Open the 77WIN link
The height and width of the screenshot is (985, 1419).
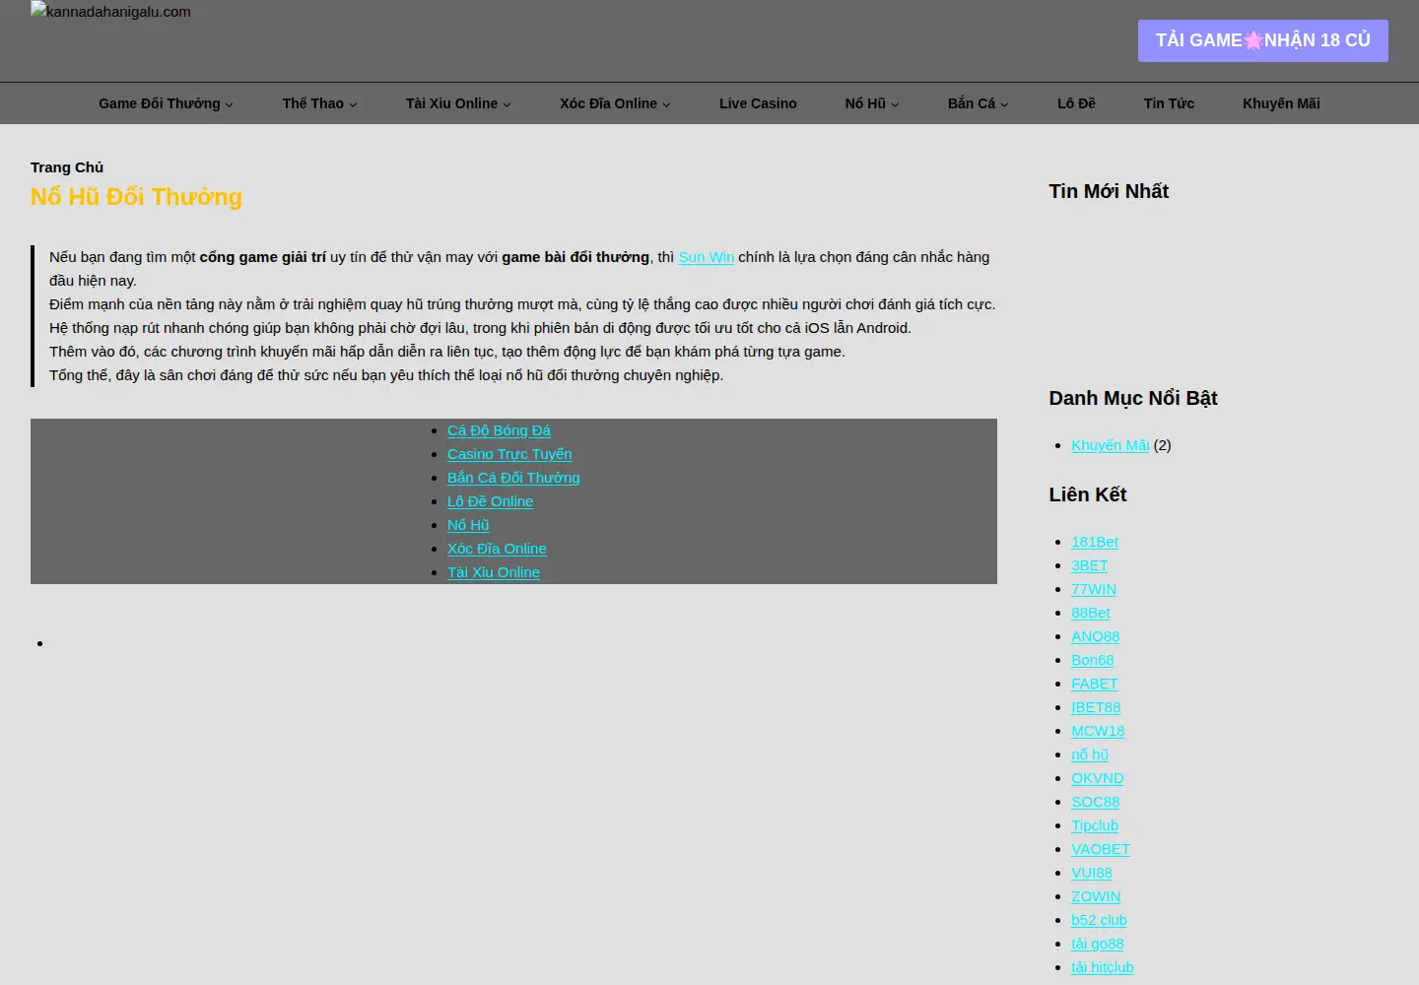click(x=1094, y=589)
